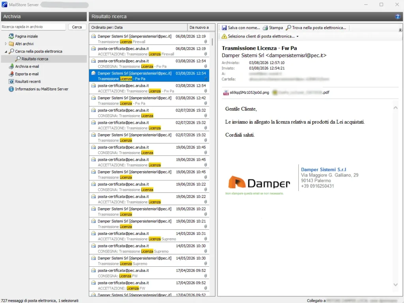Image resolution: width=404 pixels, height=303 pixels.
Task: Click the Salva con nome floppy icon
Action: [x=224, y=28]
